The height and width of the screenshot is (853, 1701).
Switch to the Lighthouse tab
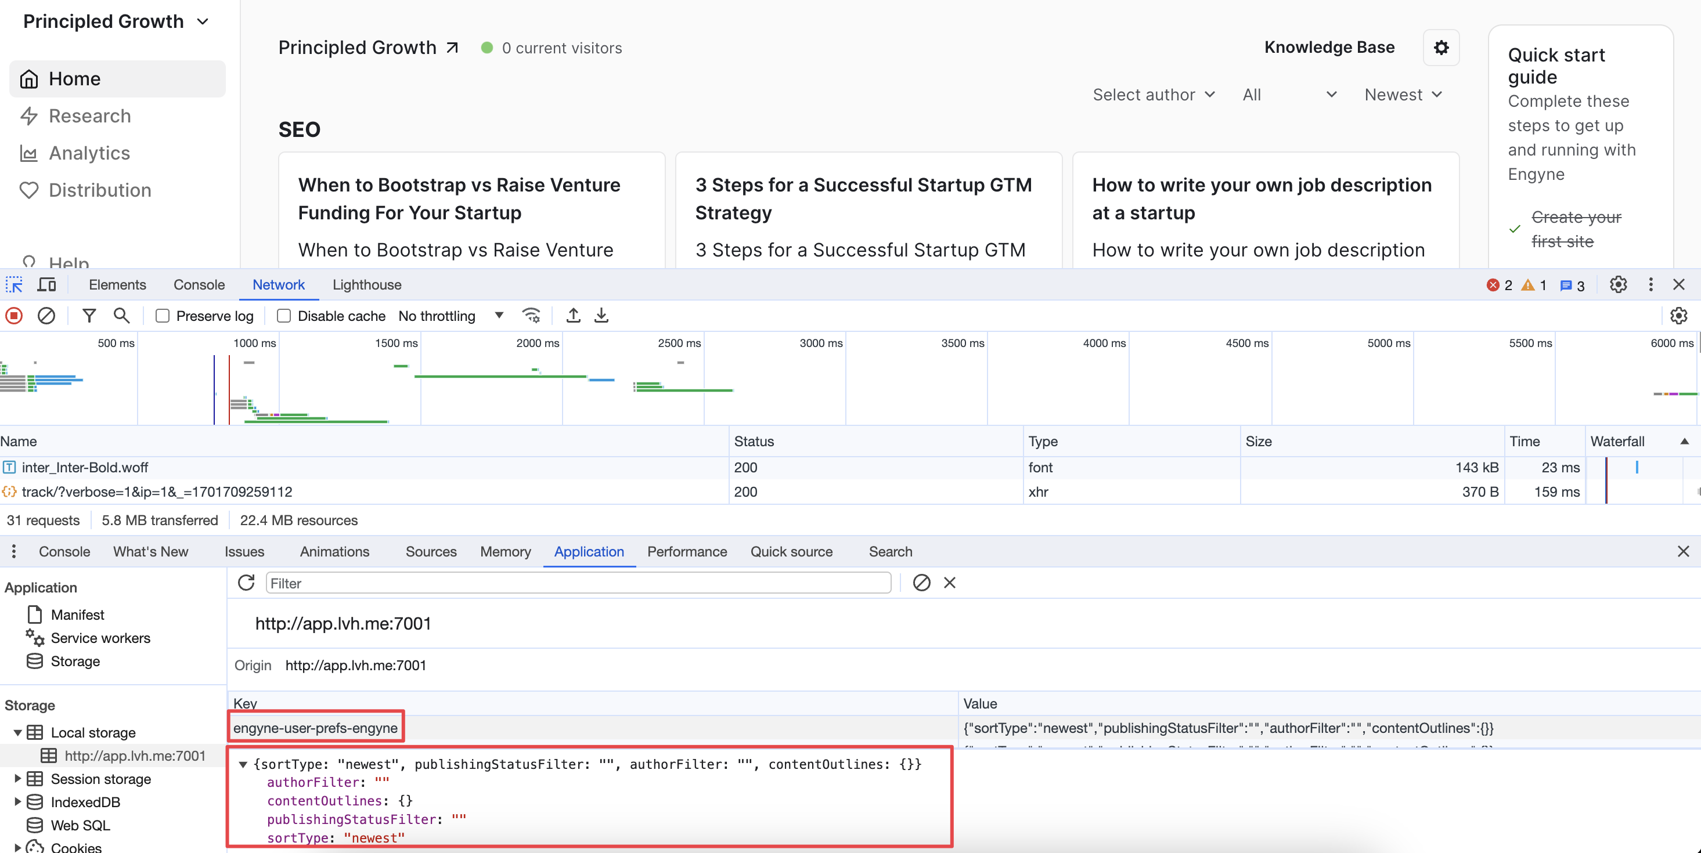pos(366,284)
